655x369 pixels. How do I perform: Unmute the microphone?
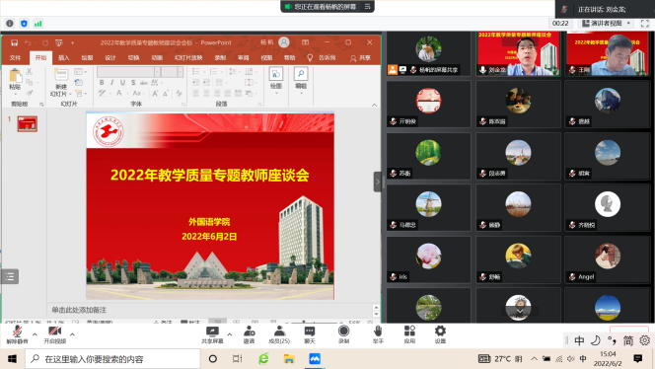(17, 334)
